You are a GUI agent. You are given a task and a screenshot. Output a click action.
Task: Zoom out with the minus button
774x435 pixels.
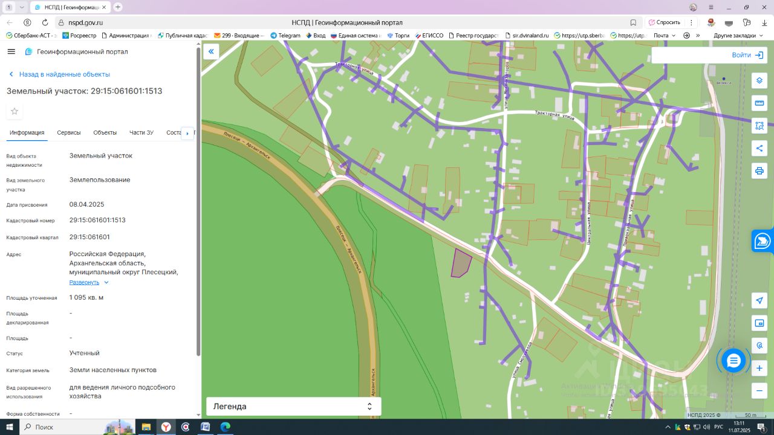coord(759,390)
